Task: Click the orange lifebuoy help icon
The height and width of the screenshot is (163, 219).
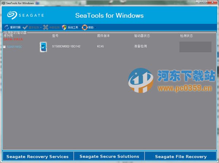Action: click(x=85, y=27)
